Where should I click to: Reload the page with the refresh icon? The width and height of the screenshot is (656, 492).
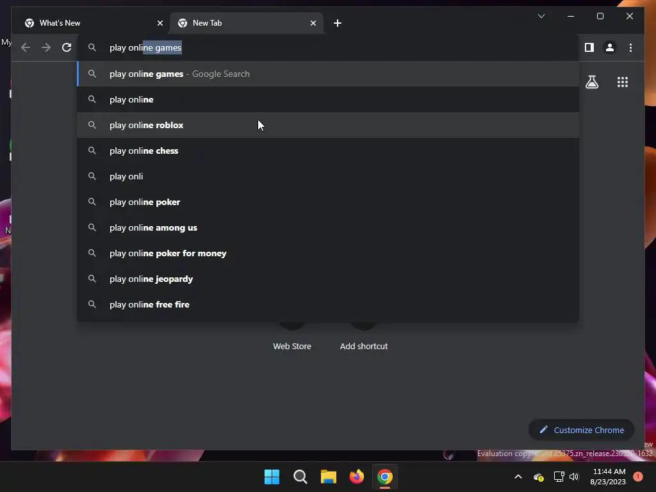67,47
